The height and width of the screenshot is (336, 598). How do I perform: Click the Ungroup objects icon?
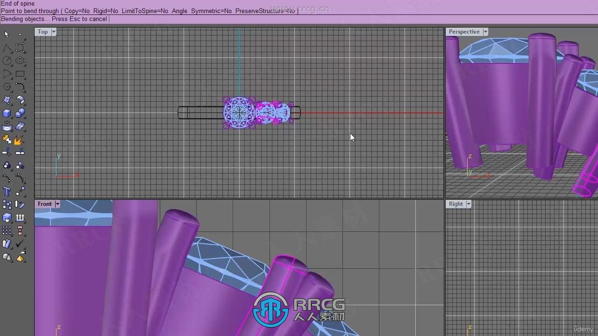pyautogui.click(x=20, y=166)
